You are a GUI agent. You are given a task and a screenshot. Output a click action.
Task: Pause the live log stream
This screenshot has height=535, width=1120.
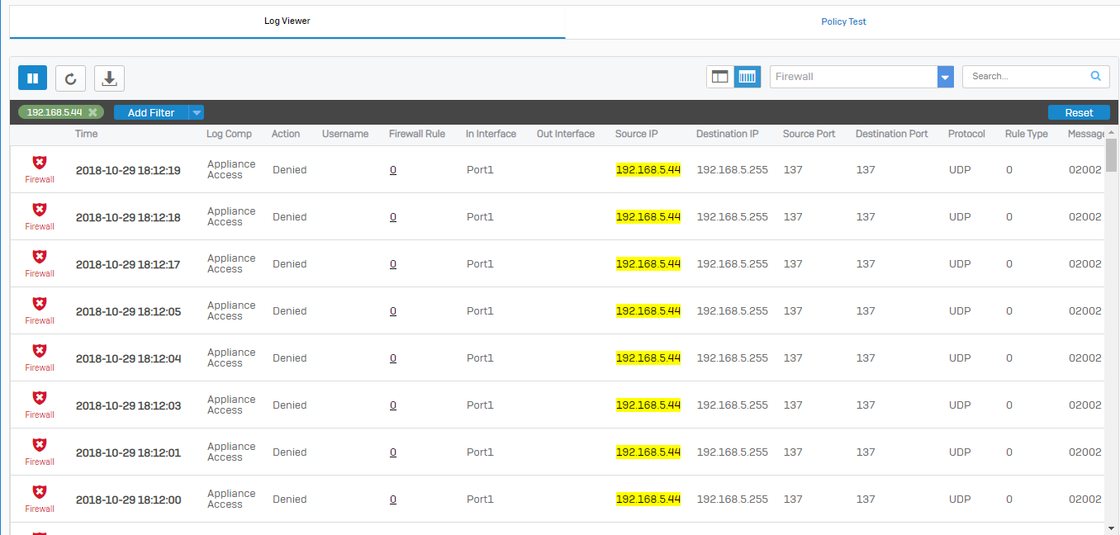pos(32,78)
